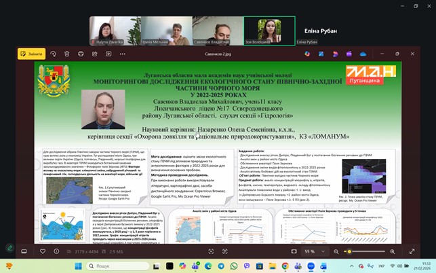436x273 pixels.
Task: Open the 55 % zoom level dropdown
Action: pos(313,251)
